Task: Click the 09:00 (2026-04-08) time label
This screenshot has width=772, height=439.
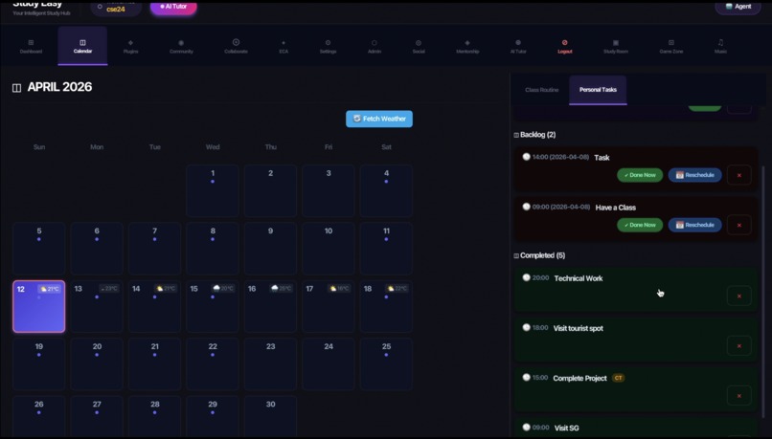Action: (x=560, y=207)
